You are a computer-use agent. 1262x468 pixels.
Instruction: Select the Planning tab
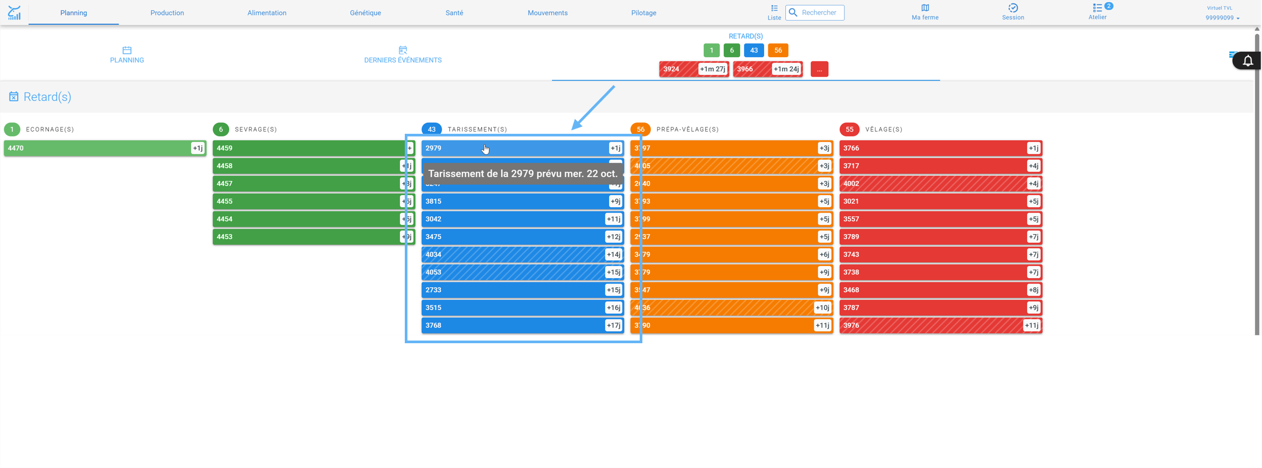74,13
